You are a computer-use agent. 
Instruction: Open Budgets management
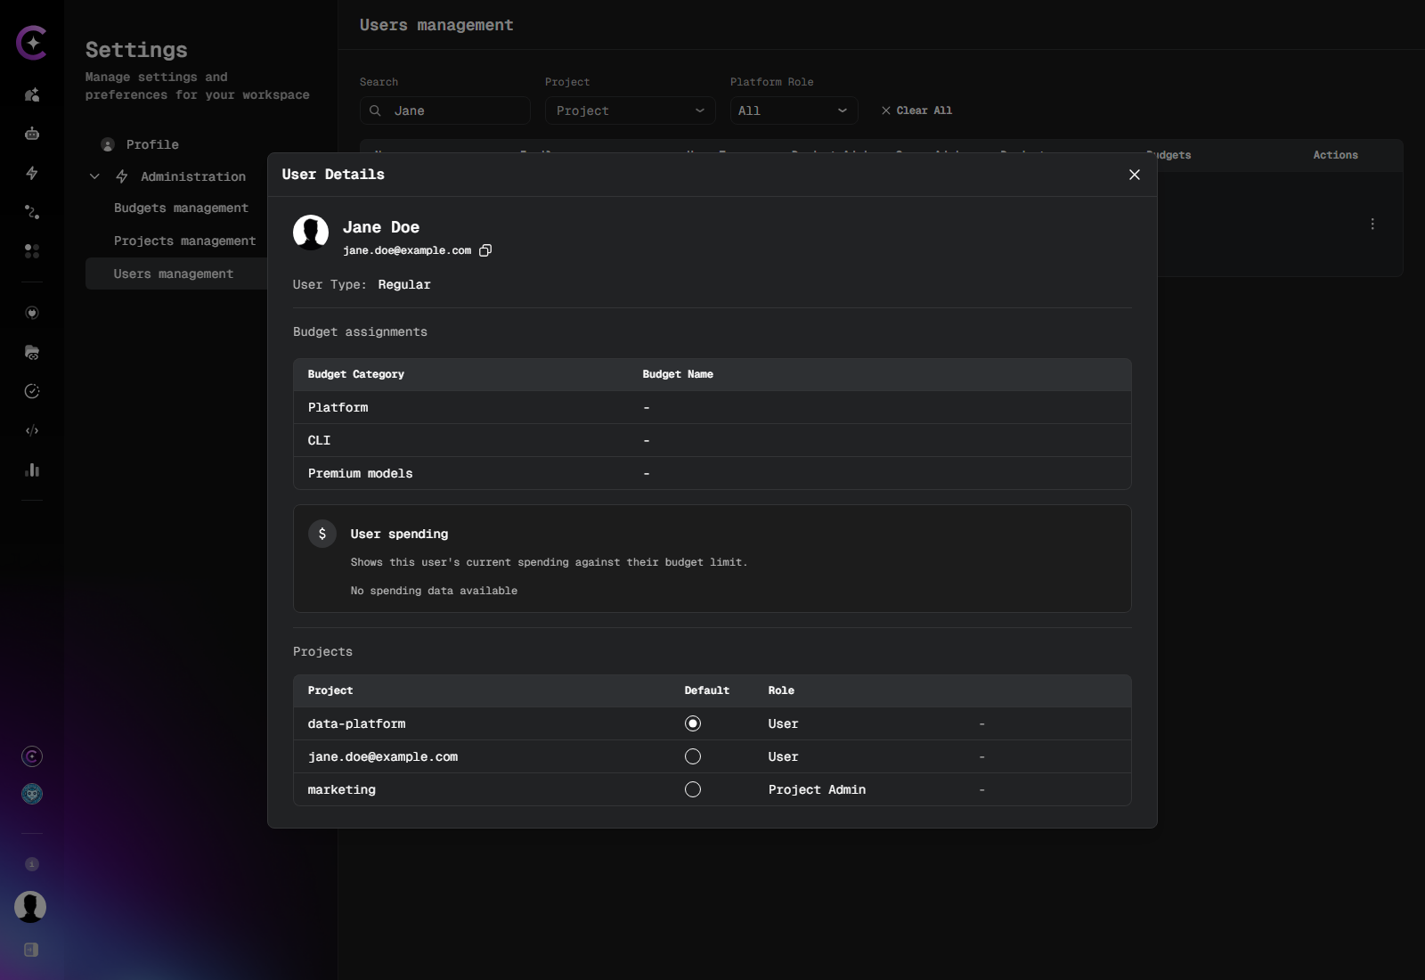[181, 208]
